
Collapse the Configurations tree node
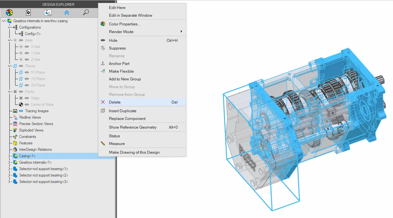point(9,27)
